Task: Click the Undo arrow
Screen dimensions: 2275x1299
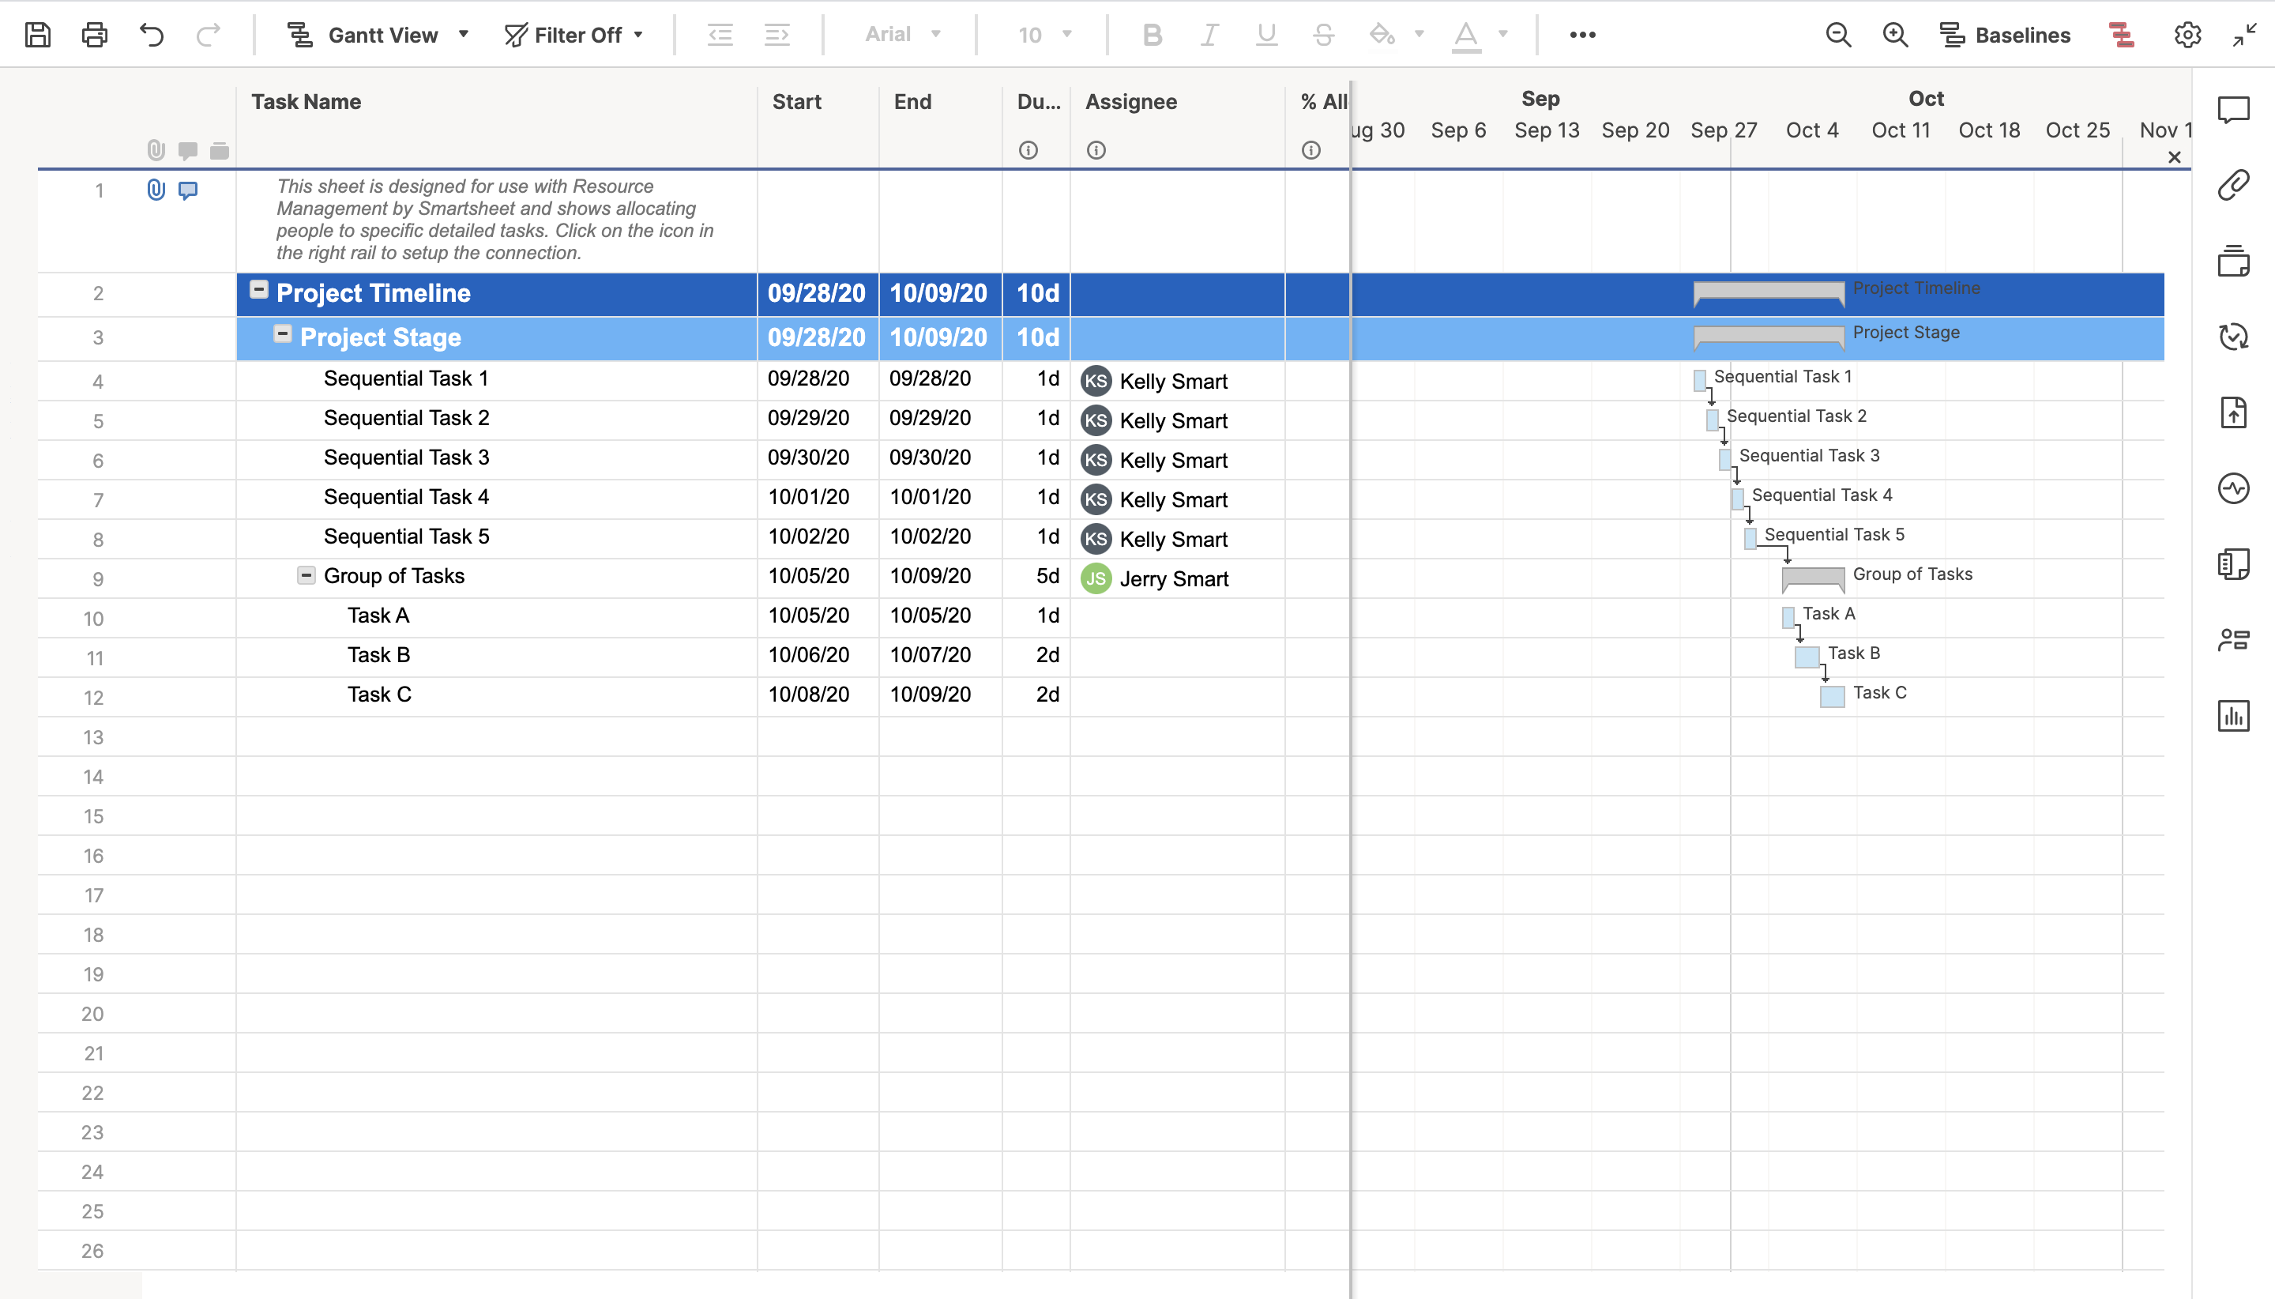Action: pos(152,35)
